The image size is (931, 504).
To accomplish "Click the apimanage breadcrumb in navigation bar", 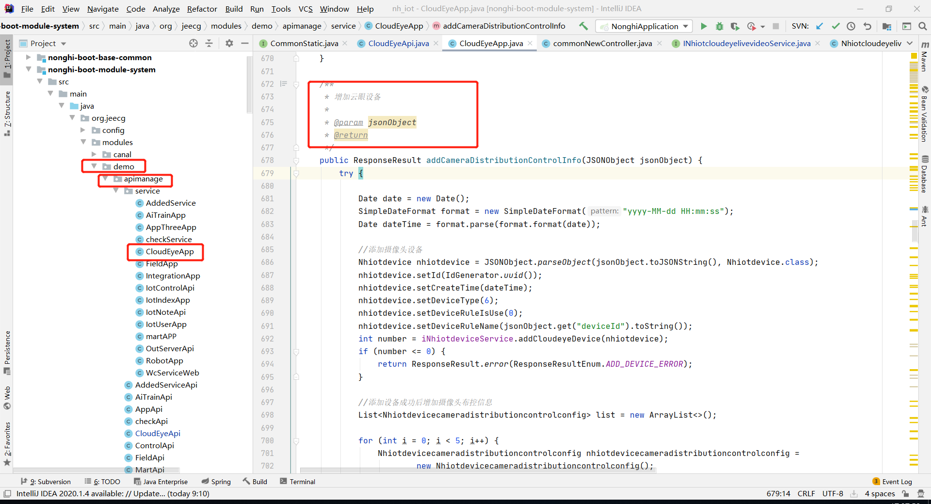I will pos(302,26).
